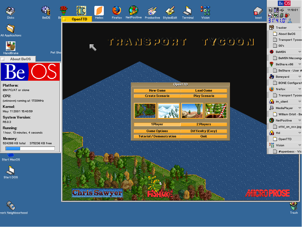Click Quit in the OpenTTD menu

(203, 136)
